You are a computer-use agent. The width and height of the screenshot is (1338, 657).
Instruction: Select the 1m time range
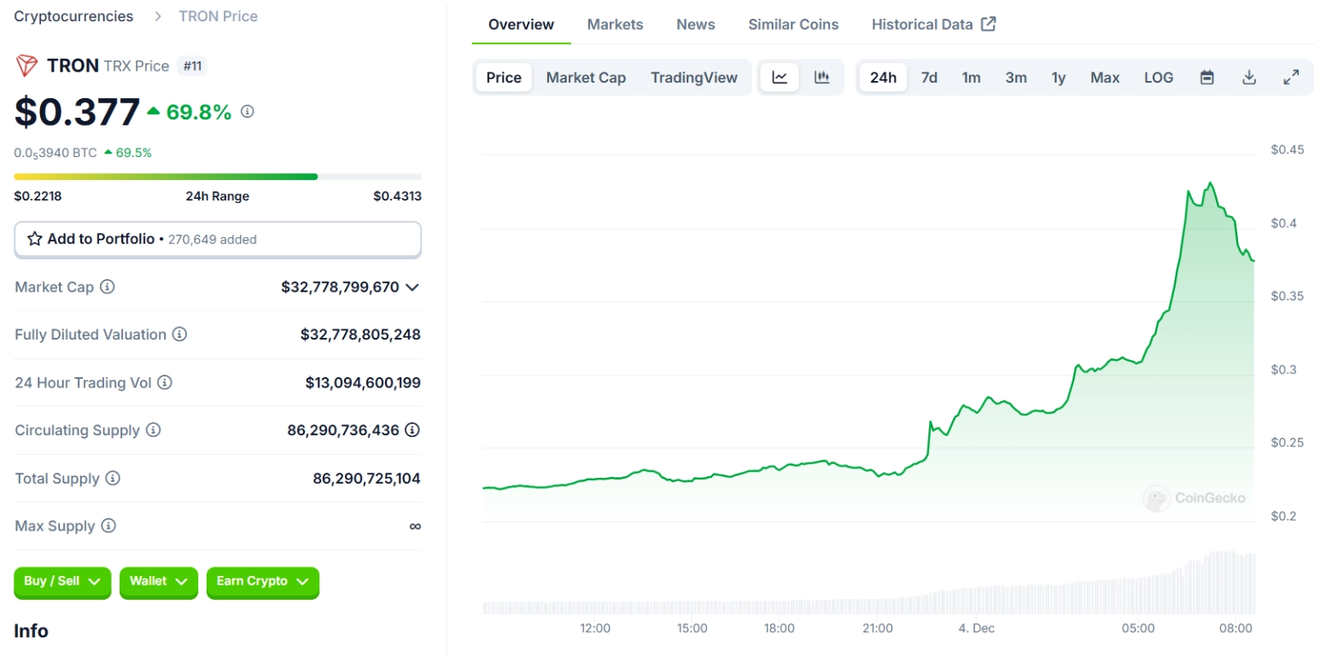[971, 78]
